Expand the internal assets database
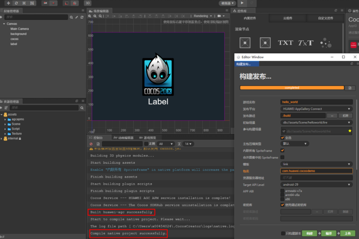The image size is (359, 239). click(2, 139)
